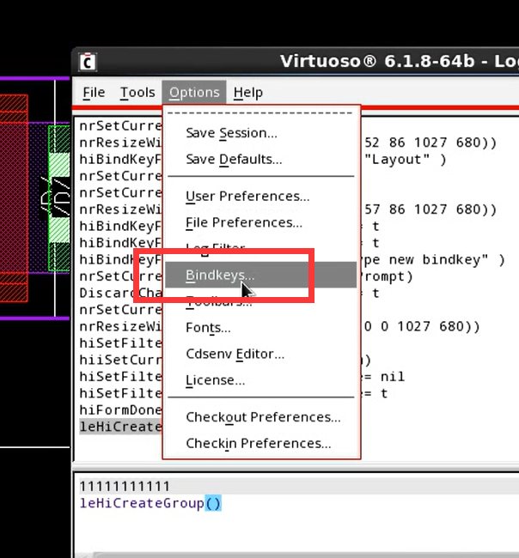The height and width of the screenshot is (558, 519).
Task: Select Bindkeys... menu entry
Action: coord(260,275)
